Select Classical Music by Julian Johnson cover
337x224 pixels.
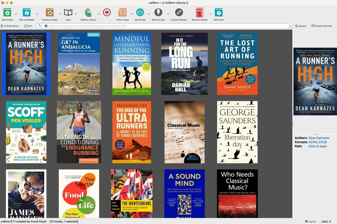click(185, 132)
